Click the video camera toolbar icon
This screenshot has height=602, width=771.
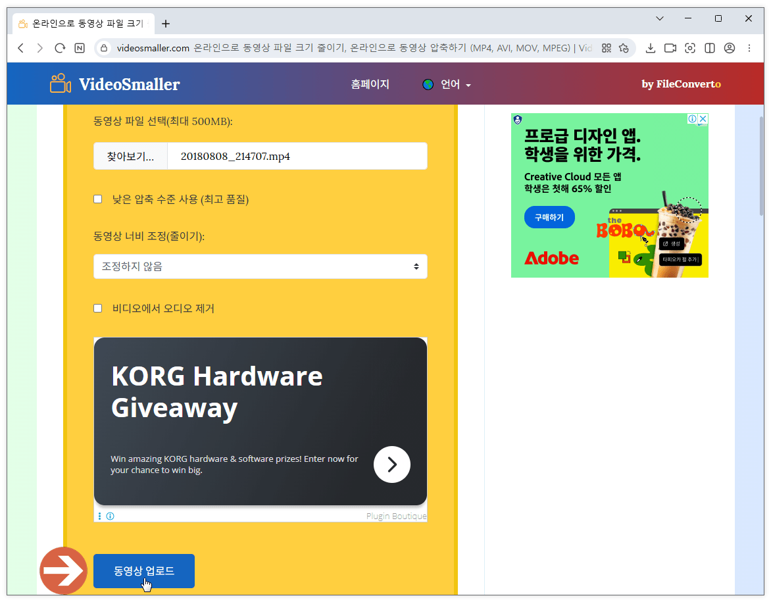pyautogui.click(x=670, y=48)
